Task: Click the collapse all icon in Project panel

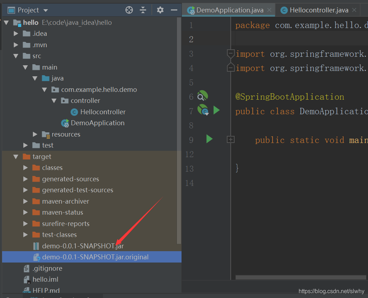Action: [x=143, y=10]
